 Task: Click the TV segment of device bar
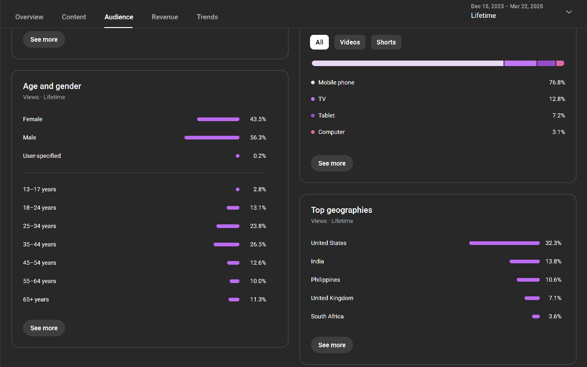click(521, 63)
